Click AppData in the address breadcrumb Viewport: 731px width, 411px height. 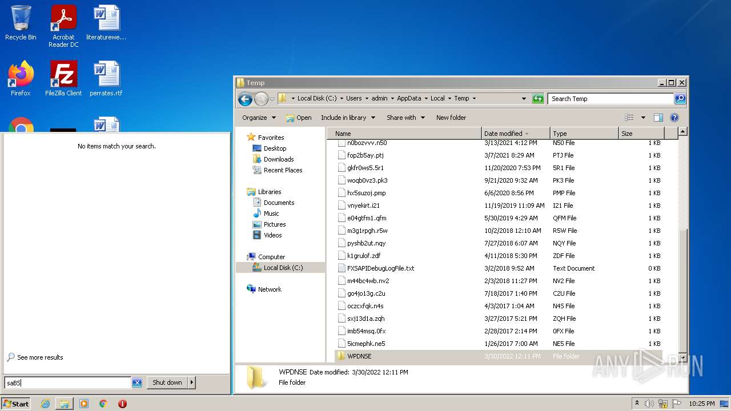click(x=409, y=98)
